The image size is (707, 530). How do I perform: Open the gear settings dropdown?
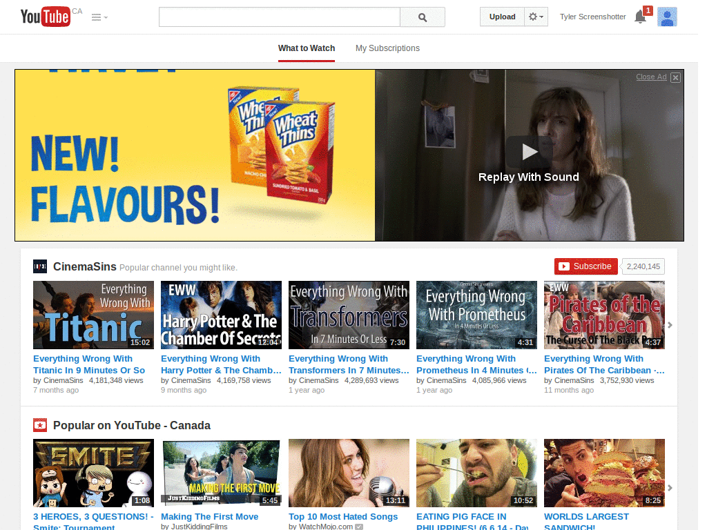(x=536, y=17)
